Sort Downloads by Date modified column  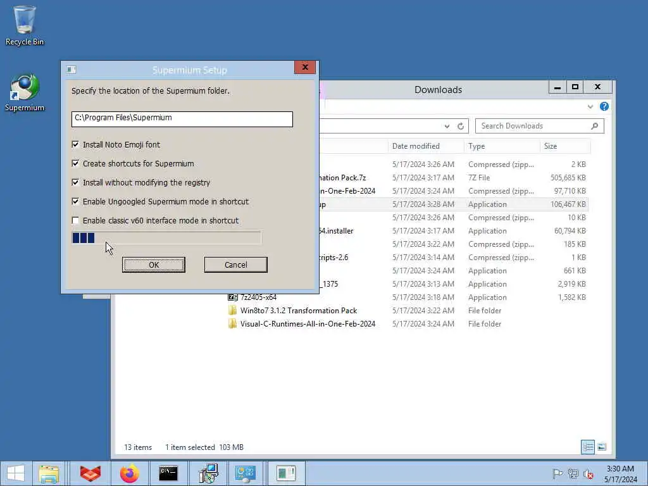(x=425, y=146)
